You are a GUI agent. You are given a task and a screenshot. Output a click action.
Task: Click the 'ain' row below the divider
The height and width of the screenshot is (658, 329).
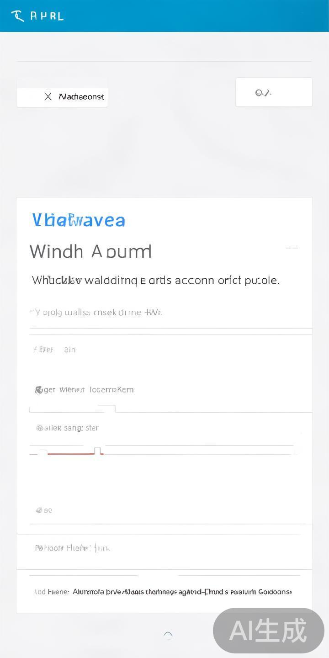pos(69,350)
